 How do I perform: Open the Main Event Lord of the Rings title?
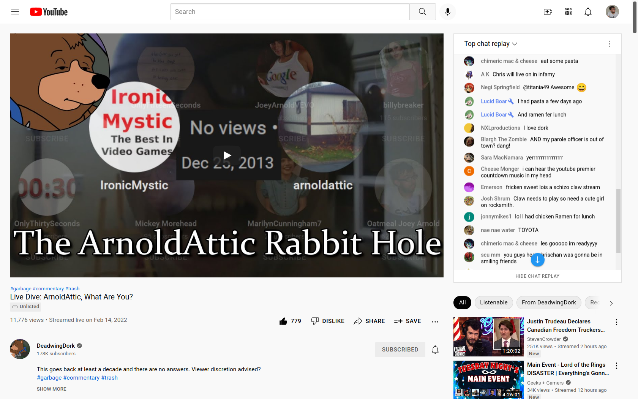click(x=568, y=369)
